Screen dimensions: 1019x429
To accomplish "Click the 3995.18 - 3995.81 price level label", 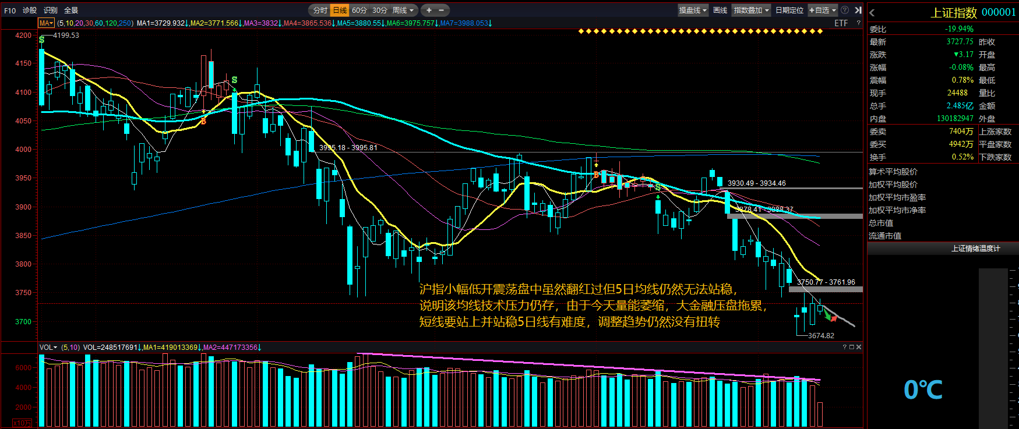I will [348, 148].
